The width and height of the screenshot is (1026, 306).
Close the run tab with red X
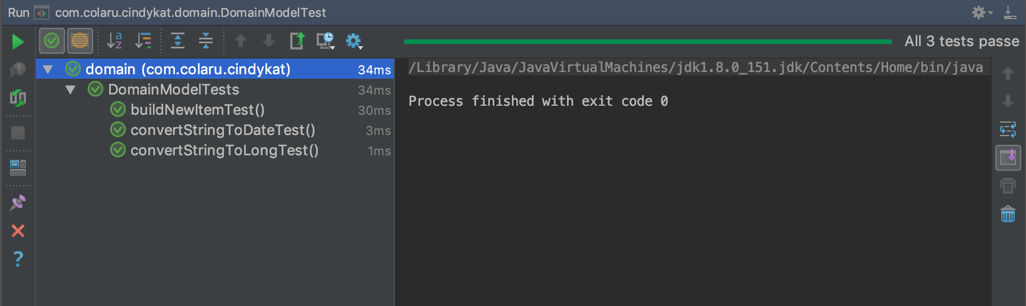18,231
